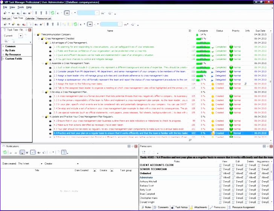This screenshot has height=211, width=274.
Task: Click the funnel filter icon in Notifications toolbar
Action: [x=64, y=152]
